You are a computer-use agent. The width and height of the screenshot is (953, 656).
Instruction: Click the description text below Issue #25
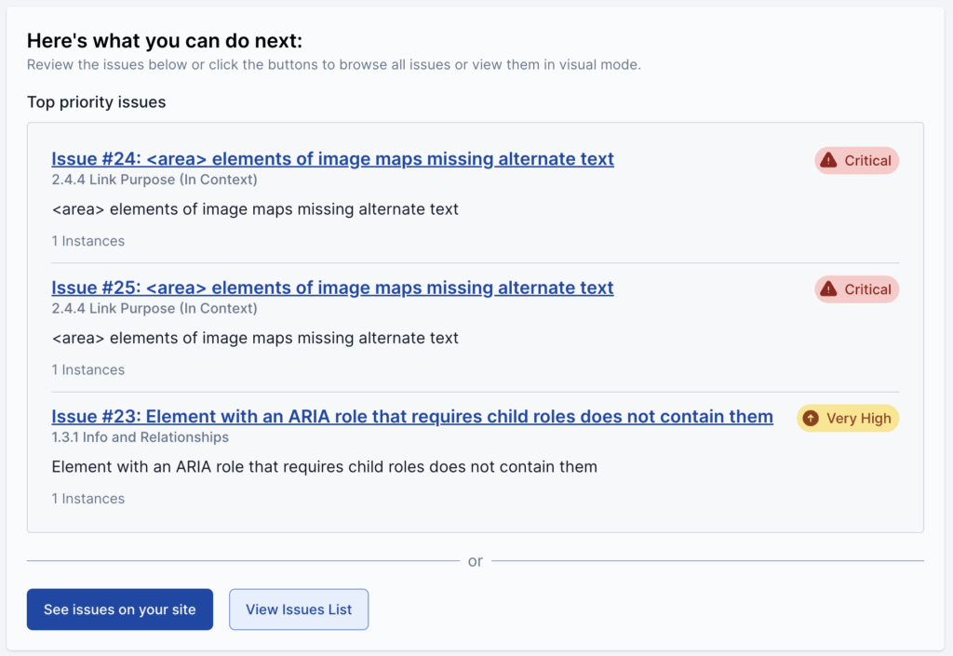coord(255,339)
